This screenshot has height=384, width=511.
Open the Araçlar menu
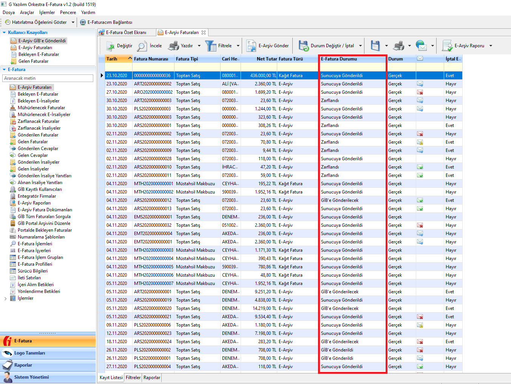pyautogui.click(x=27, y=12)
